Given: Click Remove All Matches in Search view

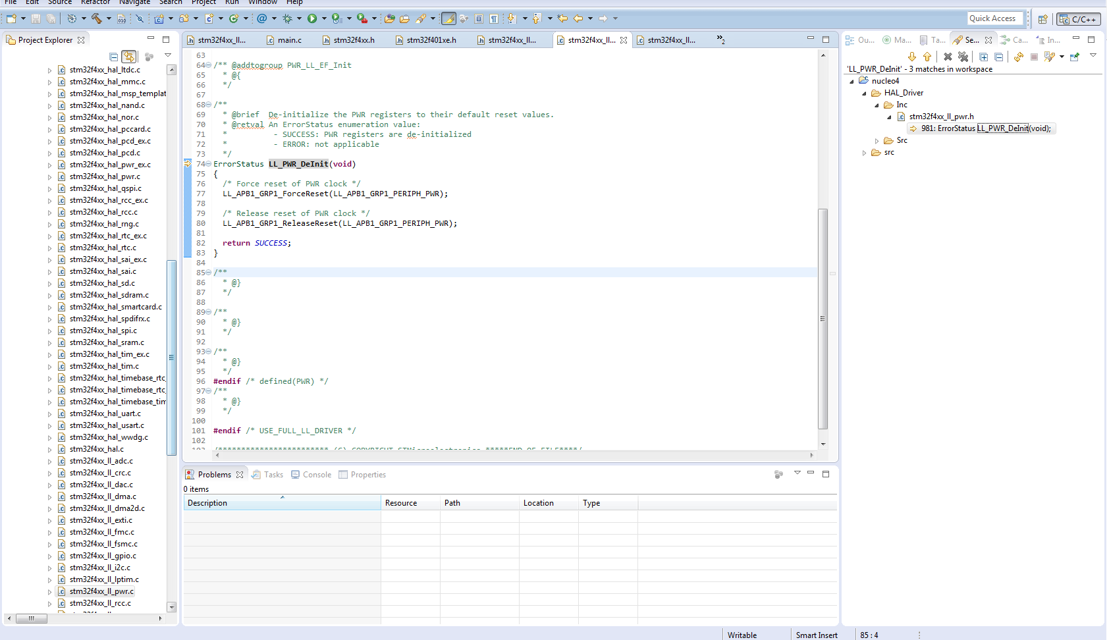Looking at the screenshot, I should coord(963,57).
